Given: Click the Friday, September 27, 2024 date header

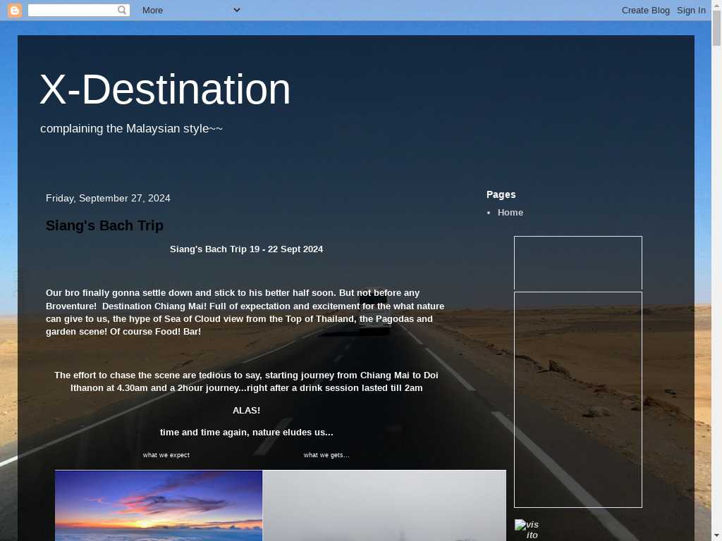Looking at the screenshot, I should (x=108, y=198).
